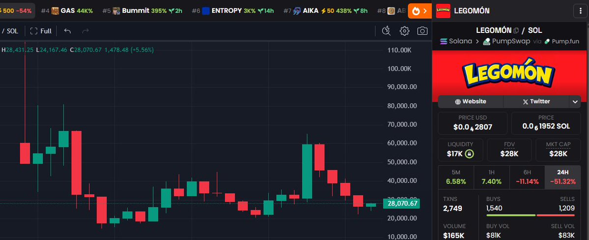Image resolution: width=589 pixels, height=240 pixels.
Task: Open the LEGOMÓN Website link
Action: [471, 102]
